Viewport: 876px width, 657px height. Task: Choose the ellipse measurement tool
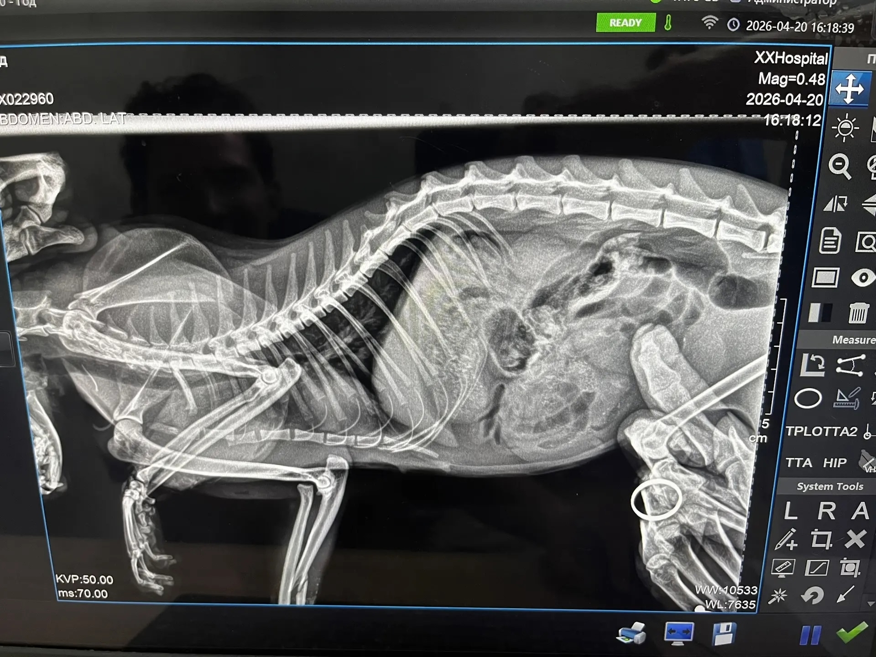coord(808,398)
